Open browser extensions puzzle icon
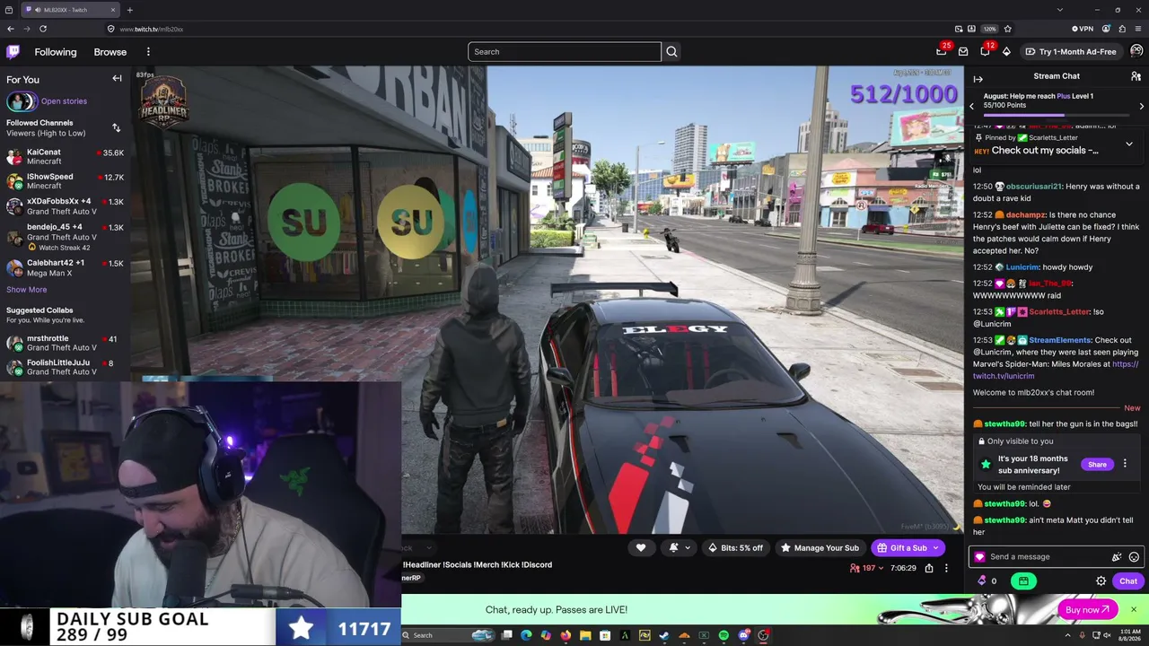This screenshot has height=646, width=1149. click(1122, 29)
